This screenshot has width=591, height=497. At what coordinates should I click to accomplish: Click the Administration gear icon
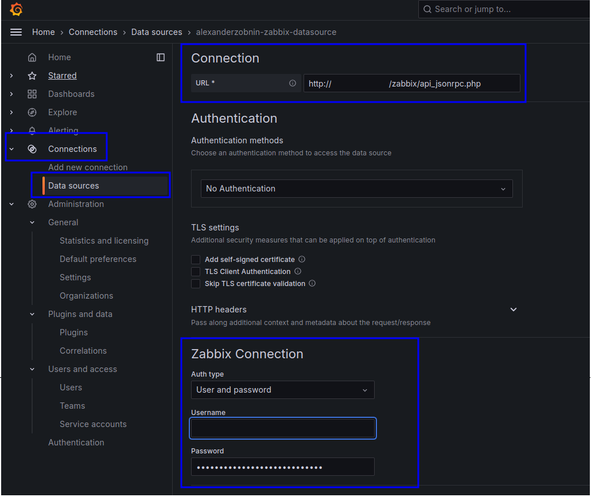click(32, 204)
